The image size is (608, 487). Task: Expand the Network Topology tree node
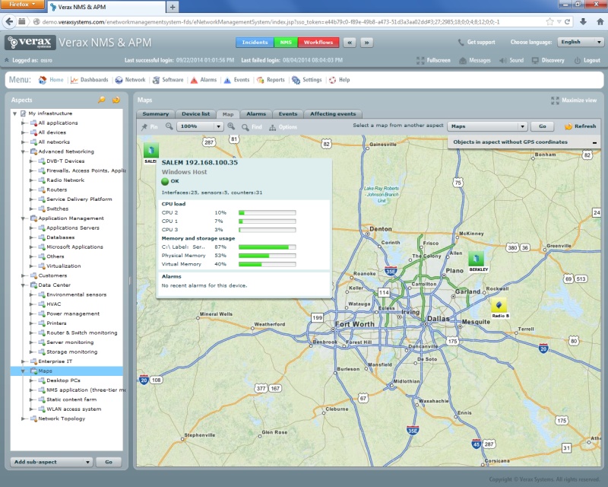[x=23, y=419]
